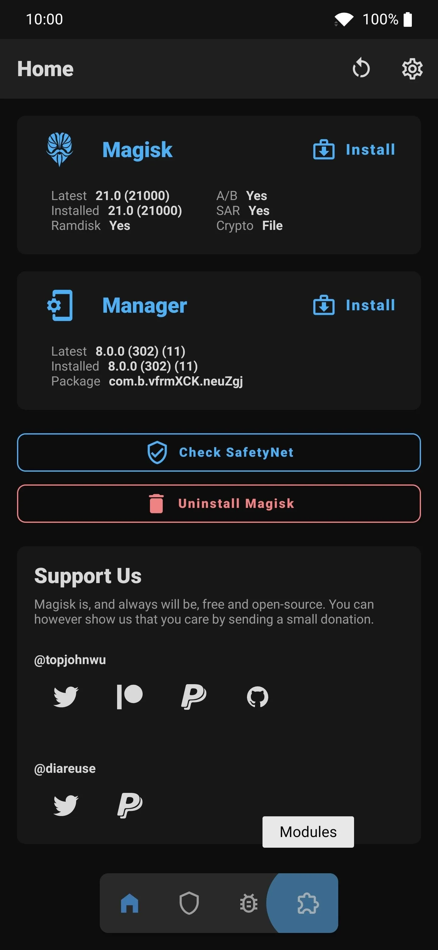Viewport: 438px width, 950px height.
Task: Open settings via the gear icon
Action: coord(412,69)
